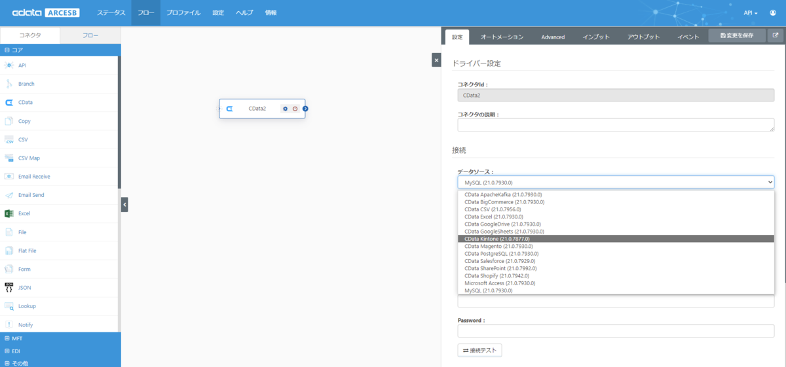Open the external link icon beside save button
The width and height of the screenshot is (786, 367).
[x=776, y=36]
